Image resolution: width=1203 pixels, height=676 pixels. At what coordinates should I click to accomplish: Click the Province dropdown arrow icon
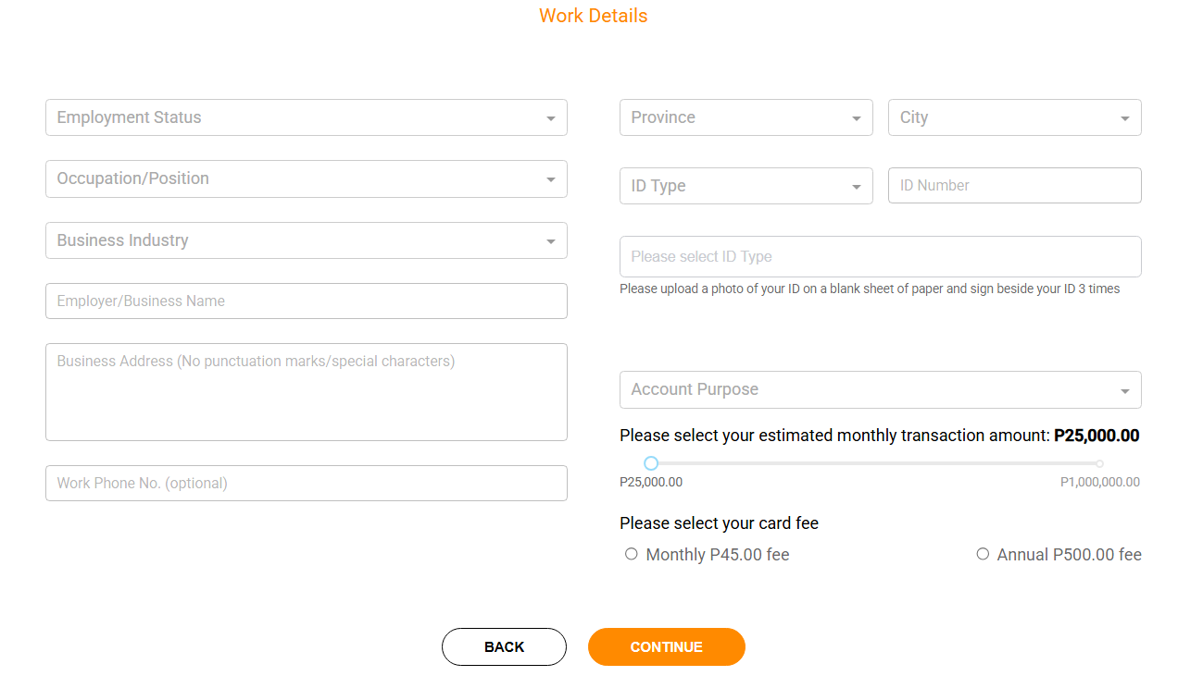[x=857, y=118]
